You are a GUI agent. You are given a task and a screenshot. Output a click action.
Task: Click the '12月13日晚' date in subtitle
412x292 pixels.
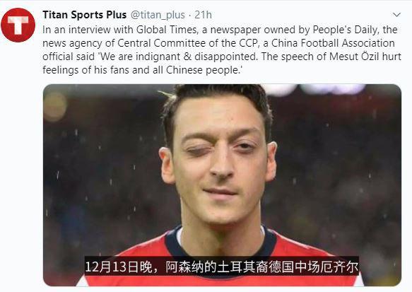pos(119,267)
